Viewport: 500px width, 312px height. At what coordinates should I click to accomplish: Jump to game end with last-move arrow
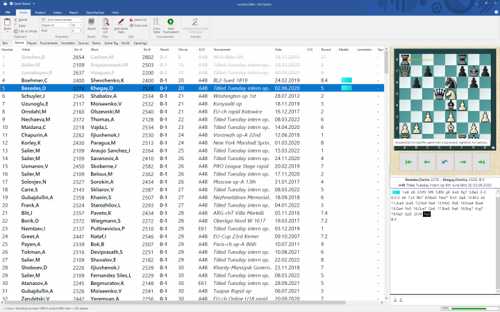pos(481,162)
